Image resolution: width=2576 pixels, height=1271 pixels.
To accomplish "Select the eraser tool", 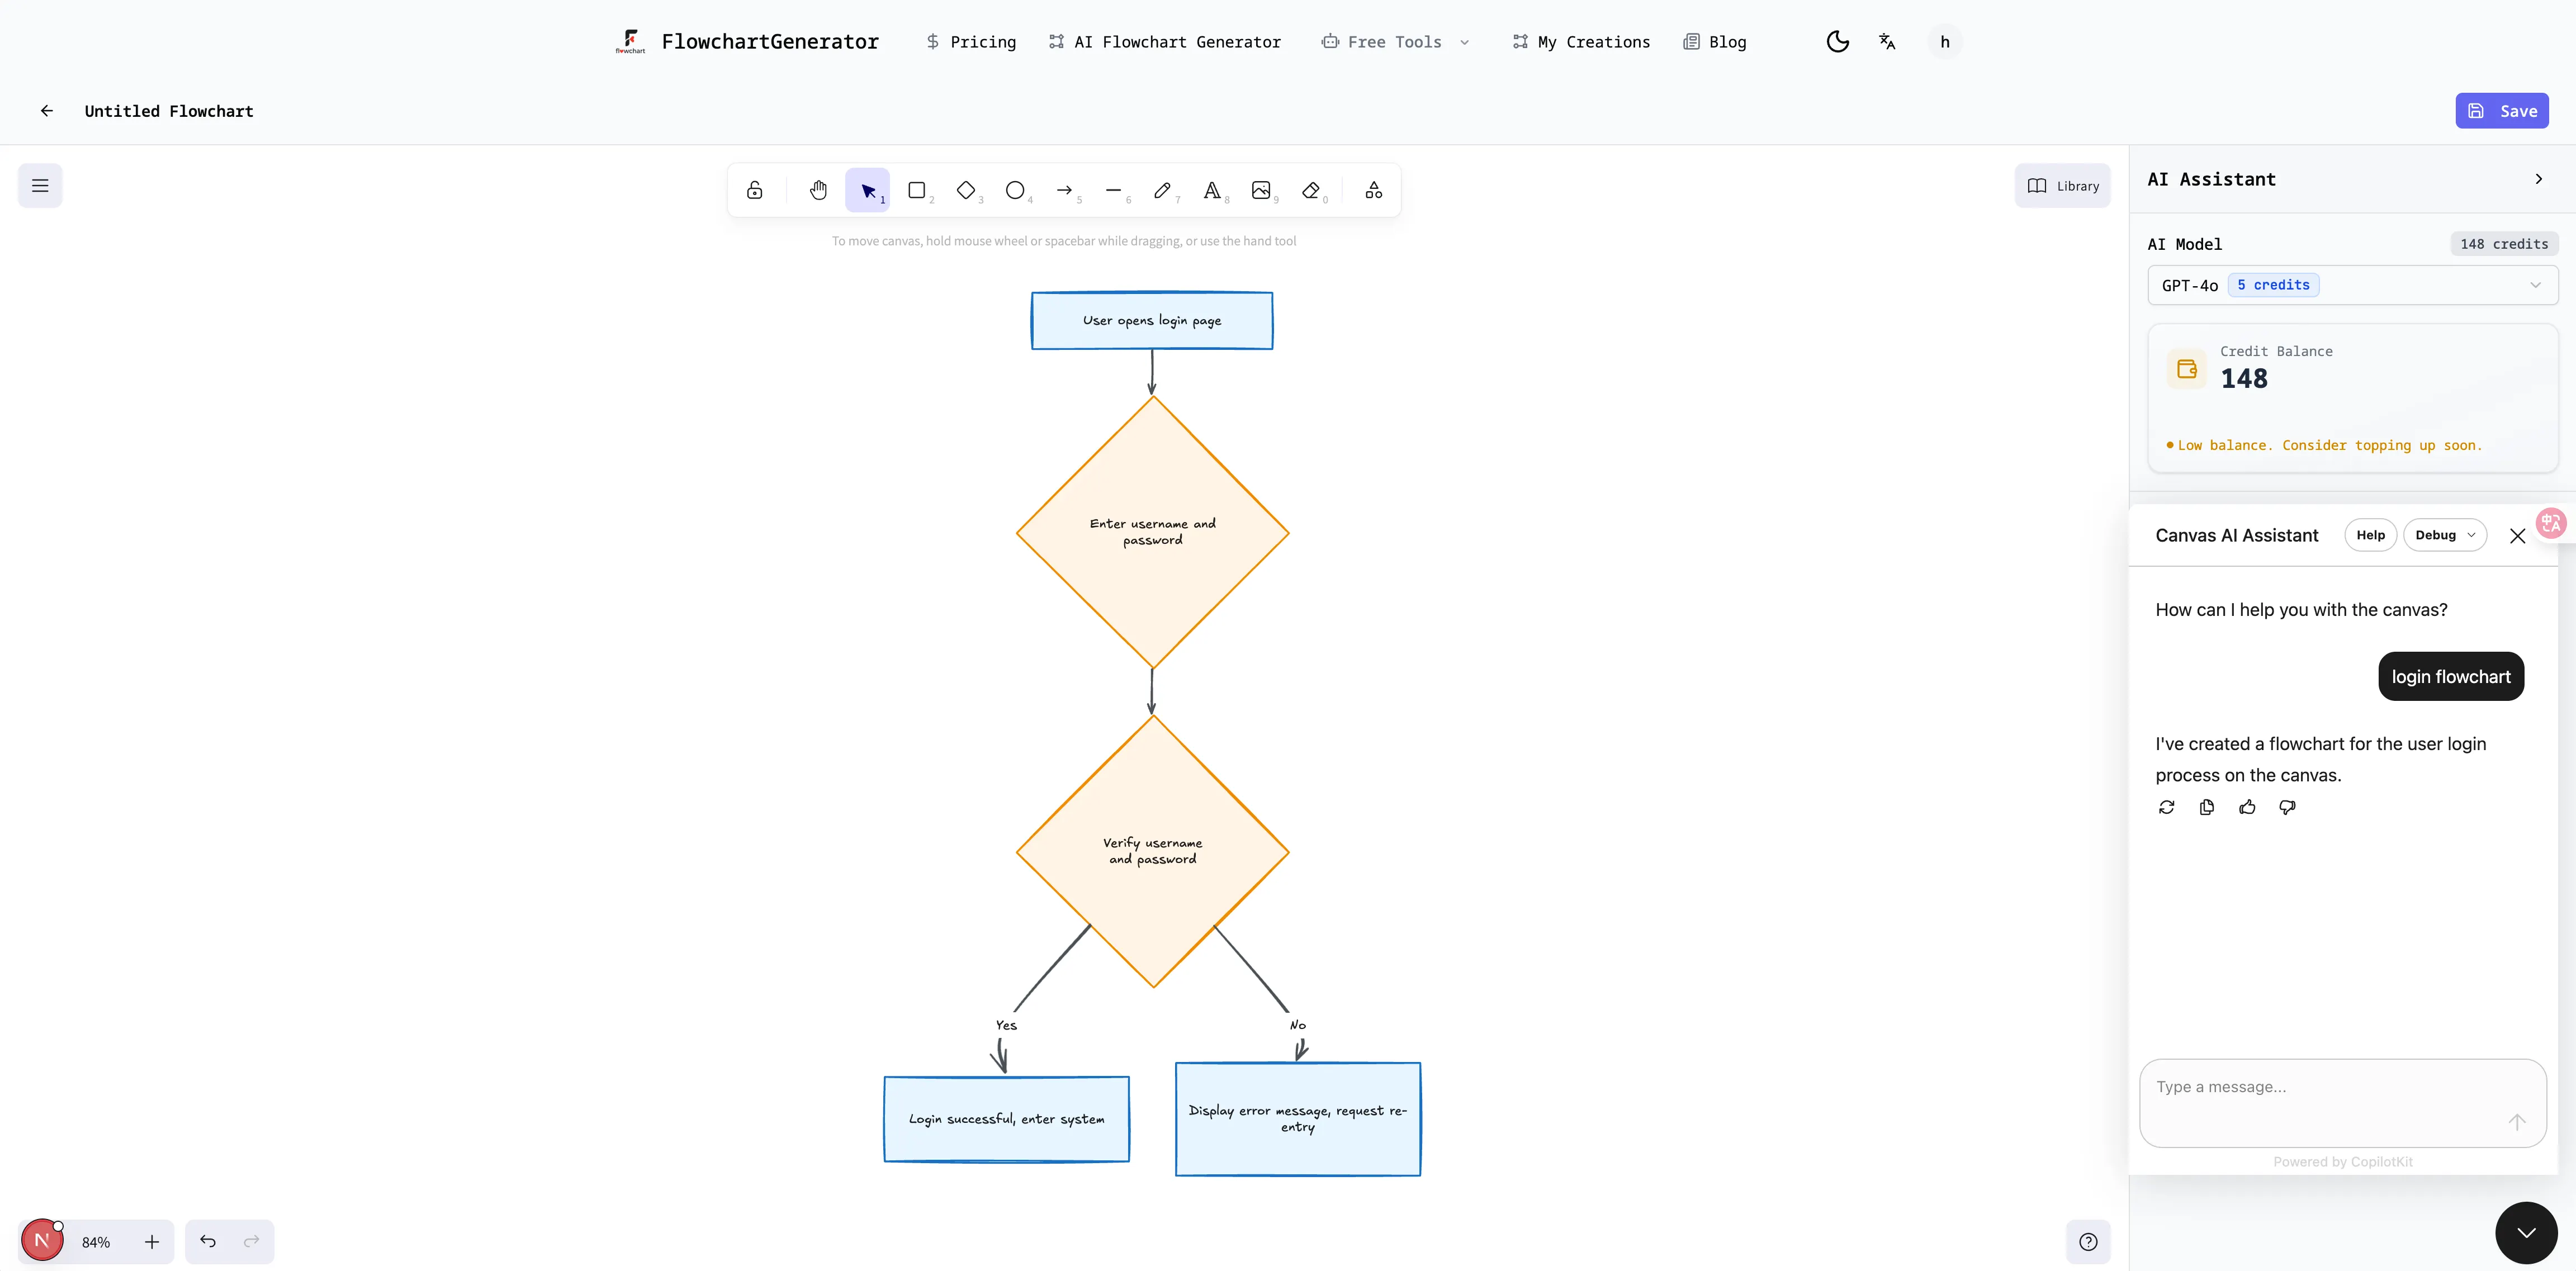I will [x=1311, y=190].
